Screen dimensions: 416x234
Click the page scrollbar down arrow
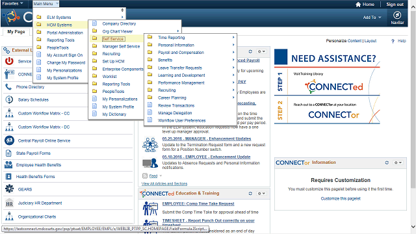point(413,227)
